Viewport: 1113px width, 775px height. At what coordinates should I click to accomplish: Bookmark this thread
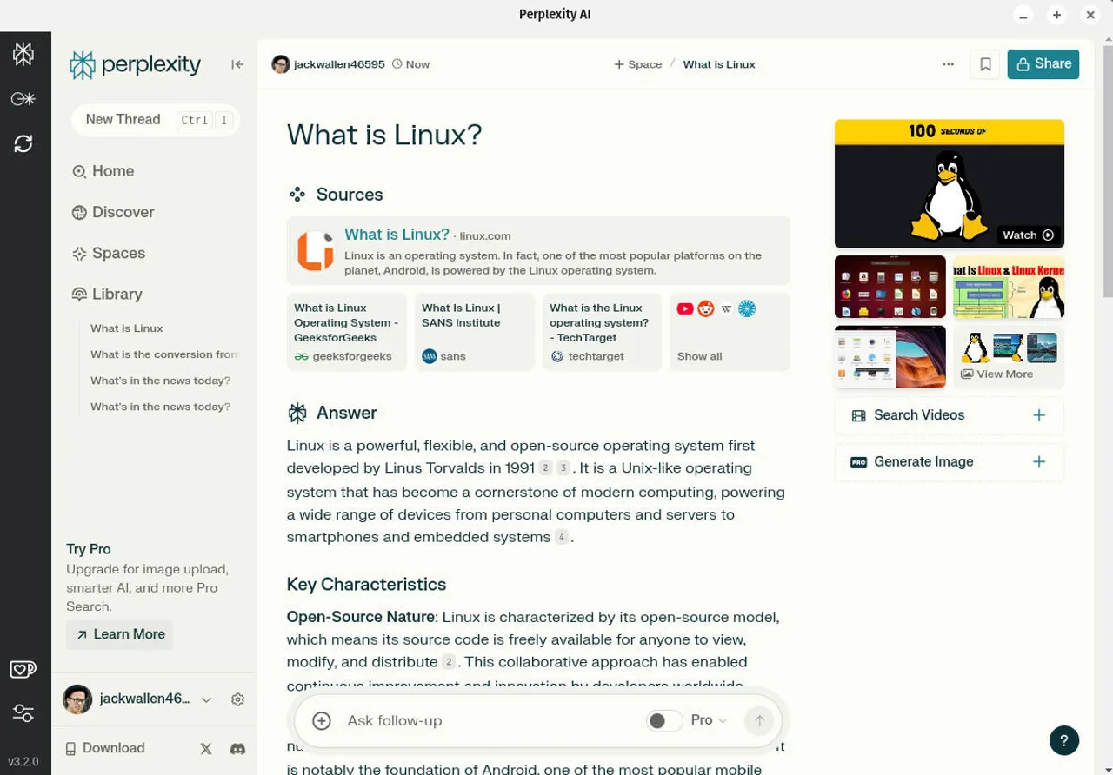(x=985, y=64)
